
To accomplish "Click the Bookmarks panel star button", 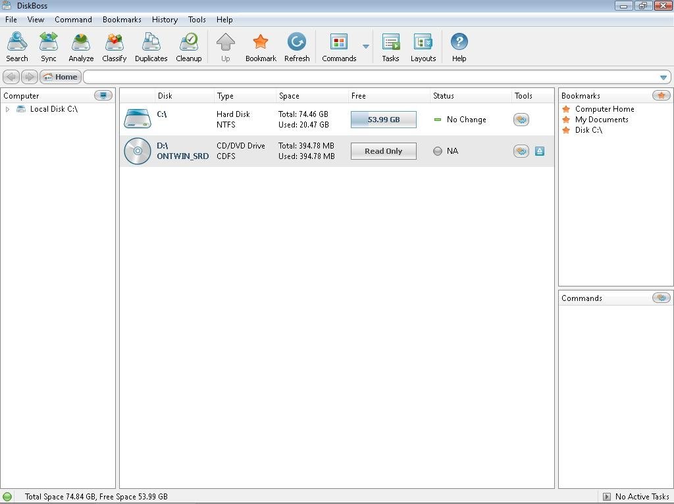I will click(661, 95).
